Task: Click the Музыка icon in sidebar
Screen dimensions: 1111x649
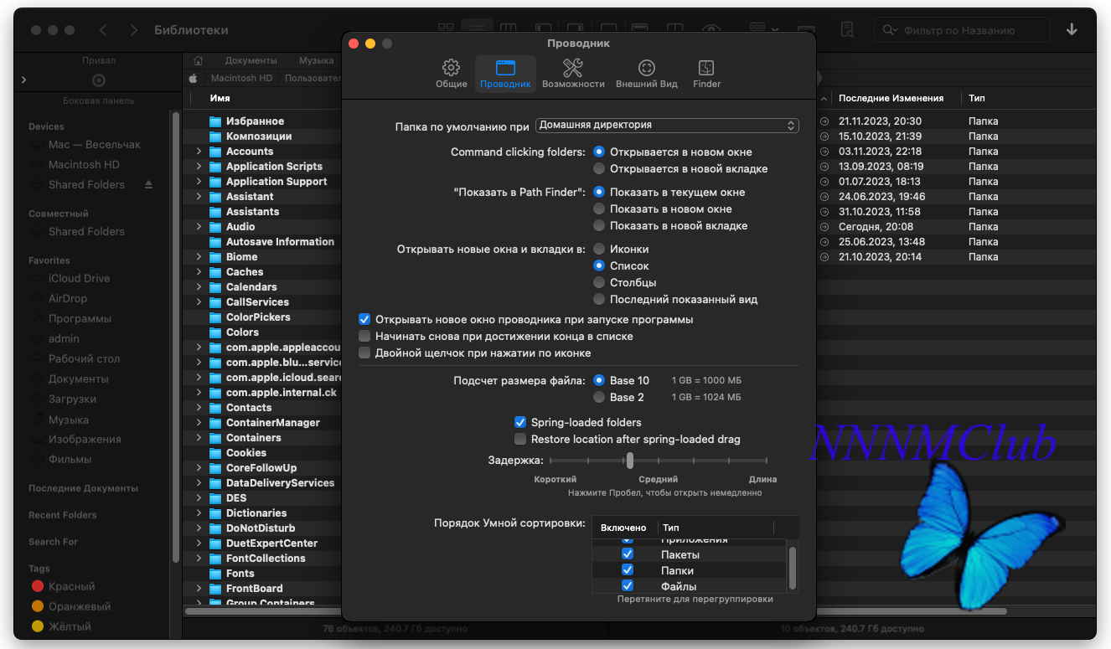Action: point(38,420)
